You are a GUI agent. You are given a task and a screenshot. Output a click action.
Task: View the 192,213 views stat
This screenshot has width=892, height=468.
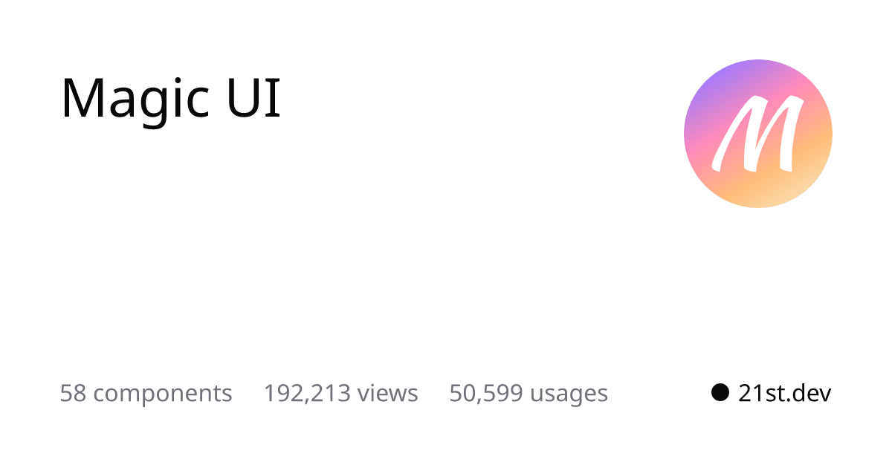[x=341, y=393]
